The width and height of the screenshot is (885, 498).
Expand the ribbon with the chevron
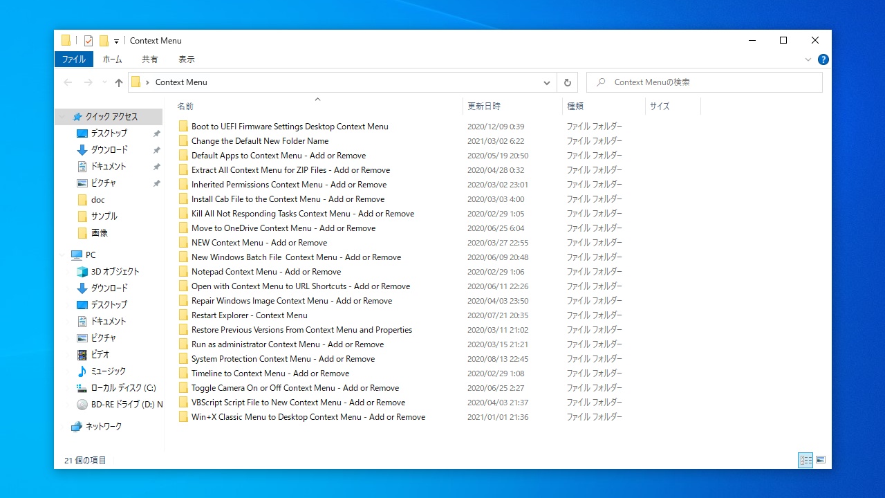[808, 59]
